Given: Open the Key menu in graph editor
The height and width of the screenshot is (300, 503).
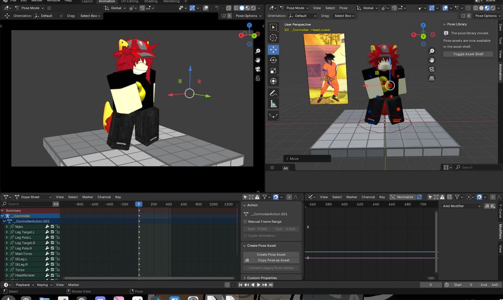Looking at the screenshot, I should click(x=382, y=197).
